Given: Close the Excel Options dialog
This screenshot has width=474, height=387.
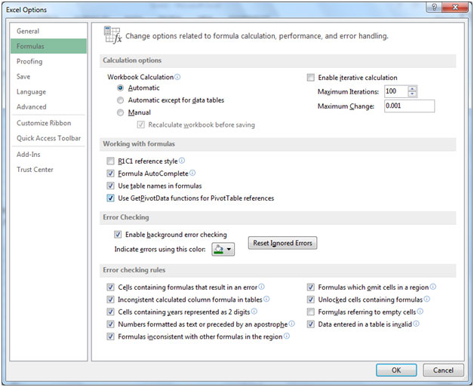Looking at the screenshot, I should pos(455,8).
